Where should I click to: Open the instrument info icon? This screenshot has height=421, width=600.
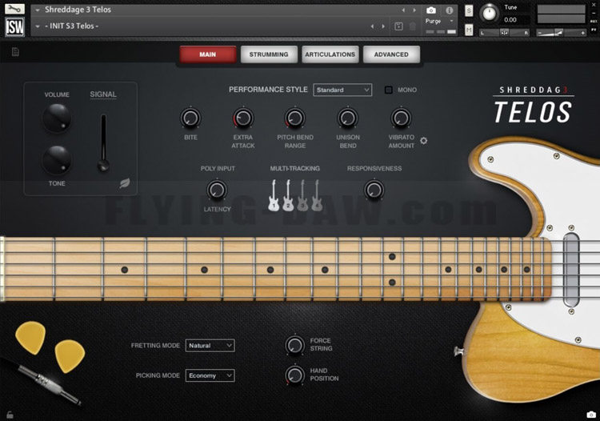(450, 10)
